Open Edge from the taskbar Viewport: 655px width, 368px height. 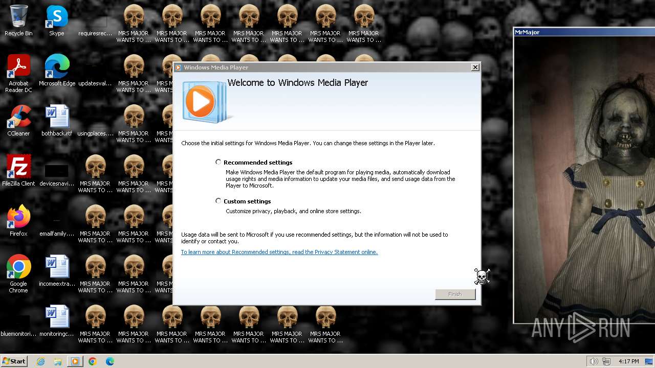tap(110, 361)
